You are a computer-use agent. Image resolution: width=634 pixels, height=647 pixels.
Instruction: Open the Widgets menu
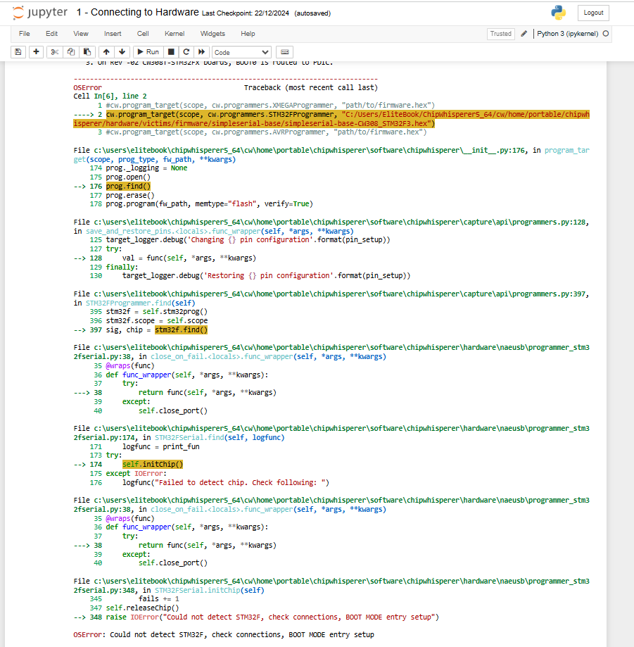[x=213, y=34]
